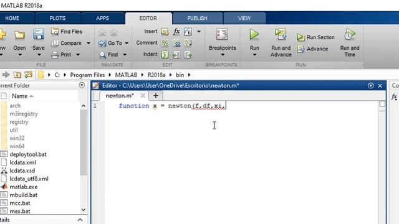This screenshot has height=224, width=399.
Task: Open the Open folder icon
Action: tap(19, 35)
